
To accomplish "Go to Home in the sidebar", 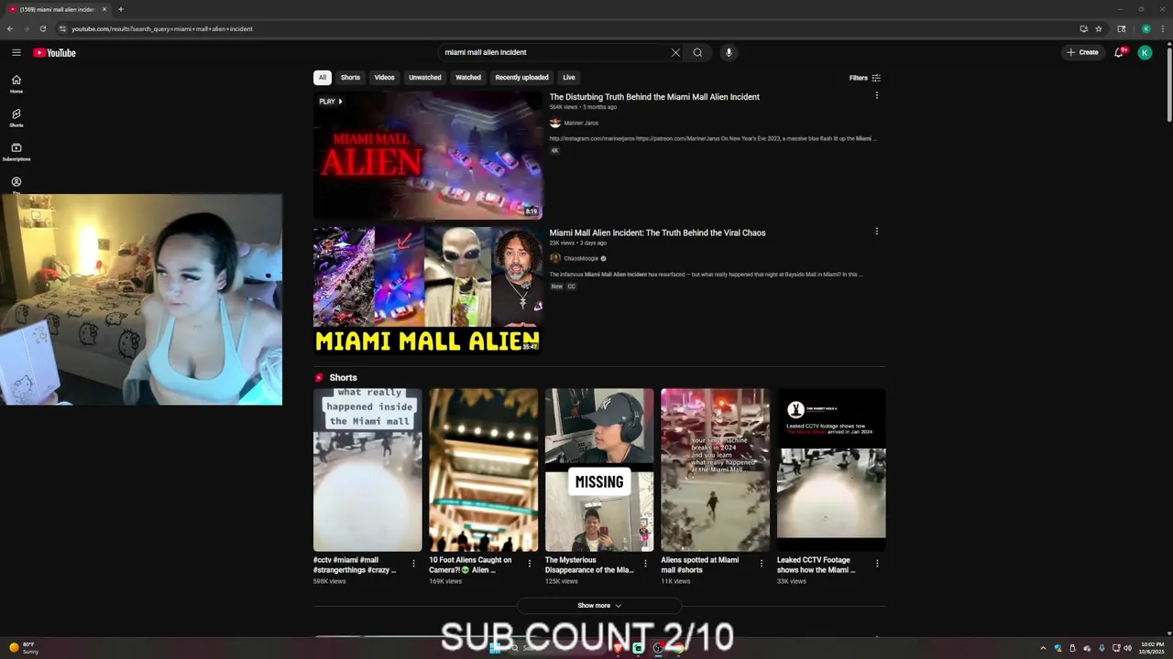I will coord(16,84).
